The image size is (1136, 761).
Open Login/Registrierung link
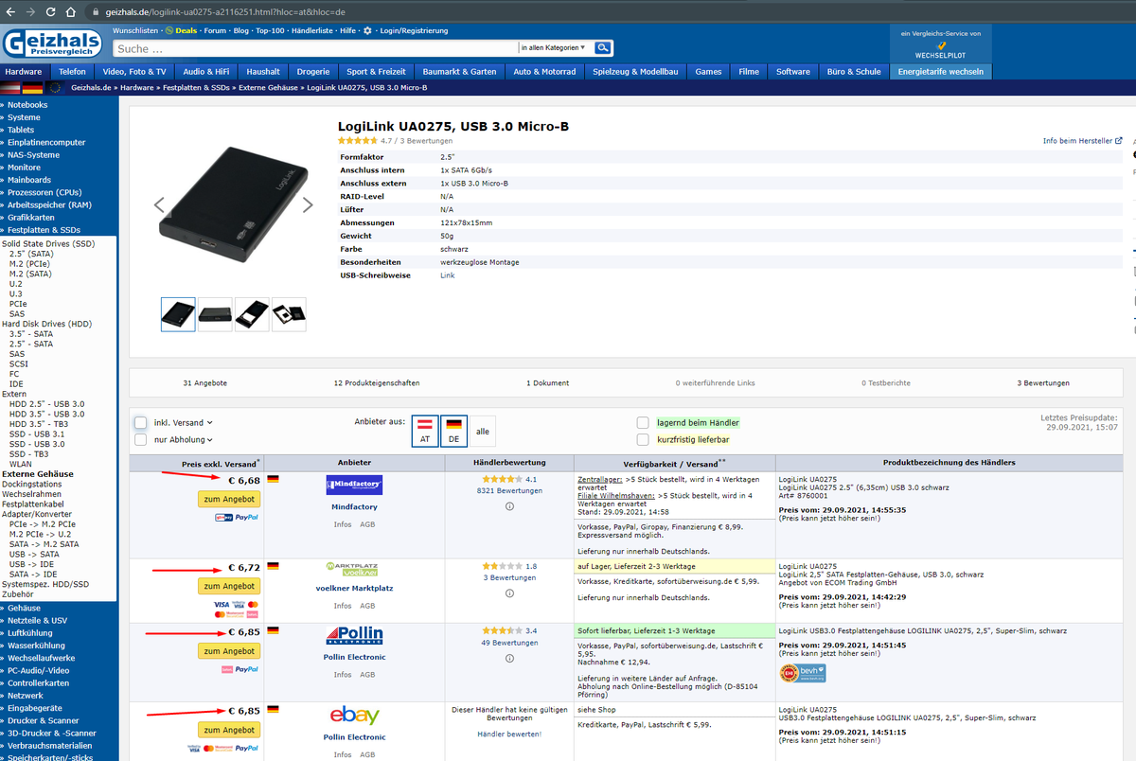[x=414, y=30]
